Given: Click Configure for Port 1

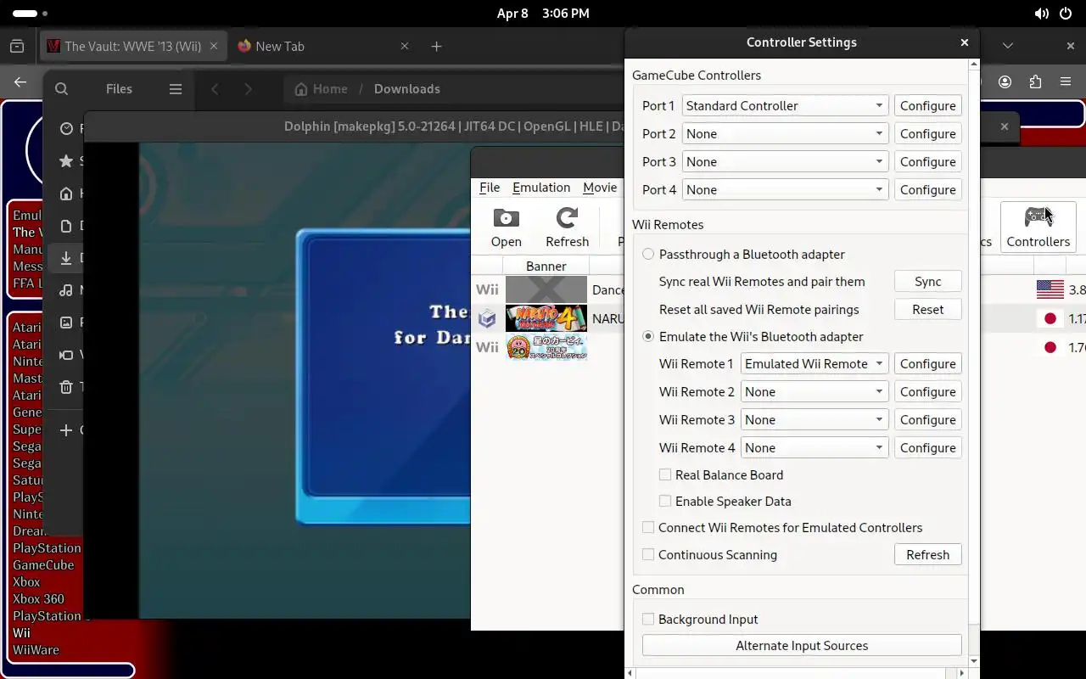Looking at the screenshot, I should [x=928, y=105].
